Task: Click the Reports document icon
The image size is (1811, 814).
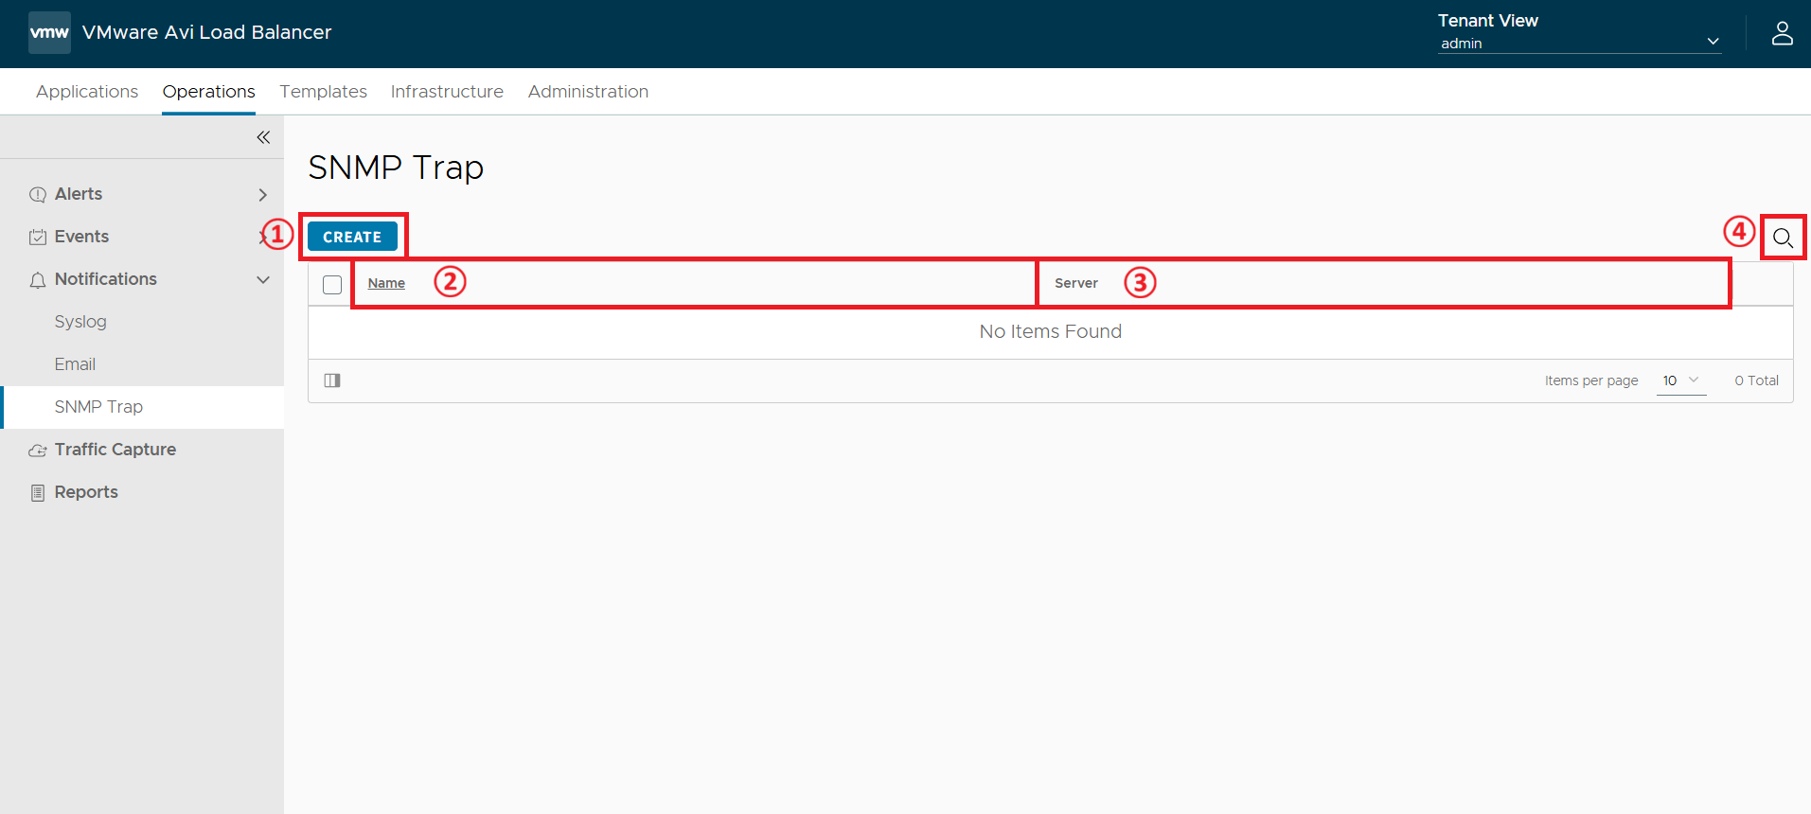Action: point(38,493)
